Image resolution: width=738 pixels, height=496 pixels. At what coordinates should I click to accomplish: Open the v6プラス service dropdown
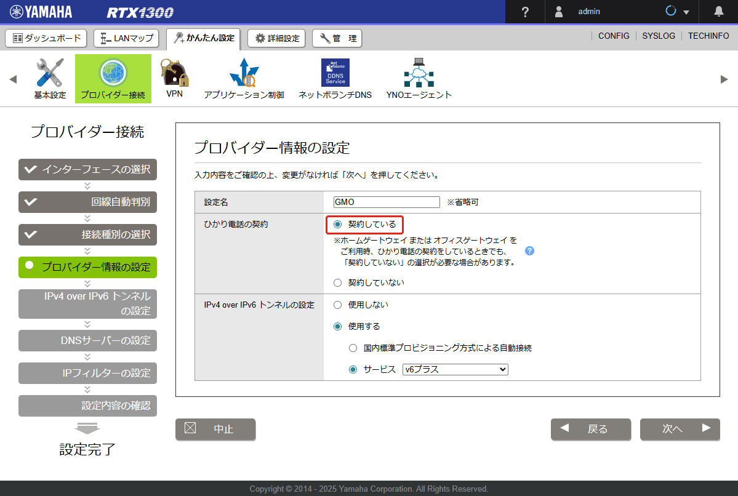[455, 370]
